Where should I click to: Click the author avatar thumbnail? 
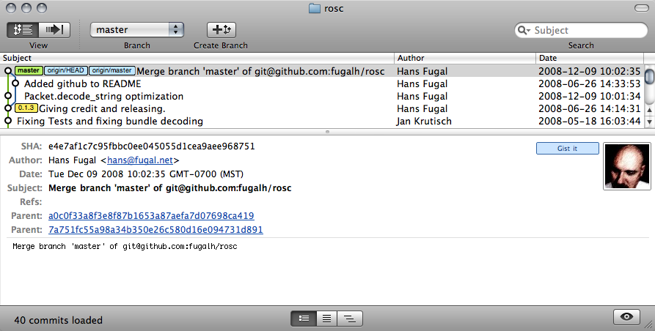[x=627, y=166]
